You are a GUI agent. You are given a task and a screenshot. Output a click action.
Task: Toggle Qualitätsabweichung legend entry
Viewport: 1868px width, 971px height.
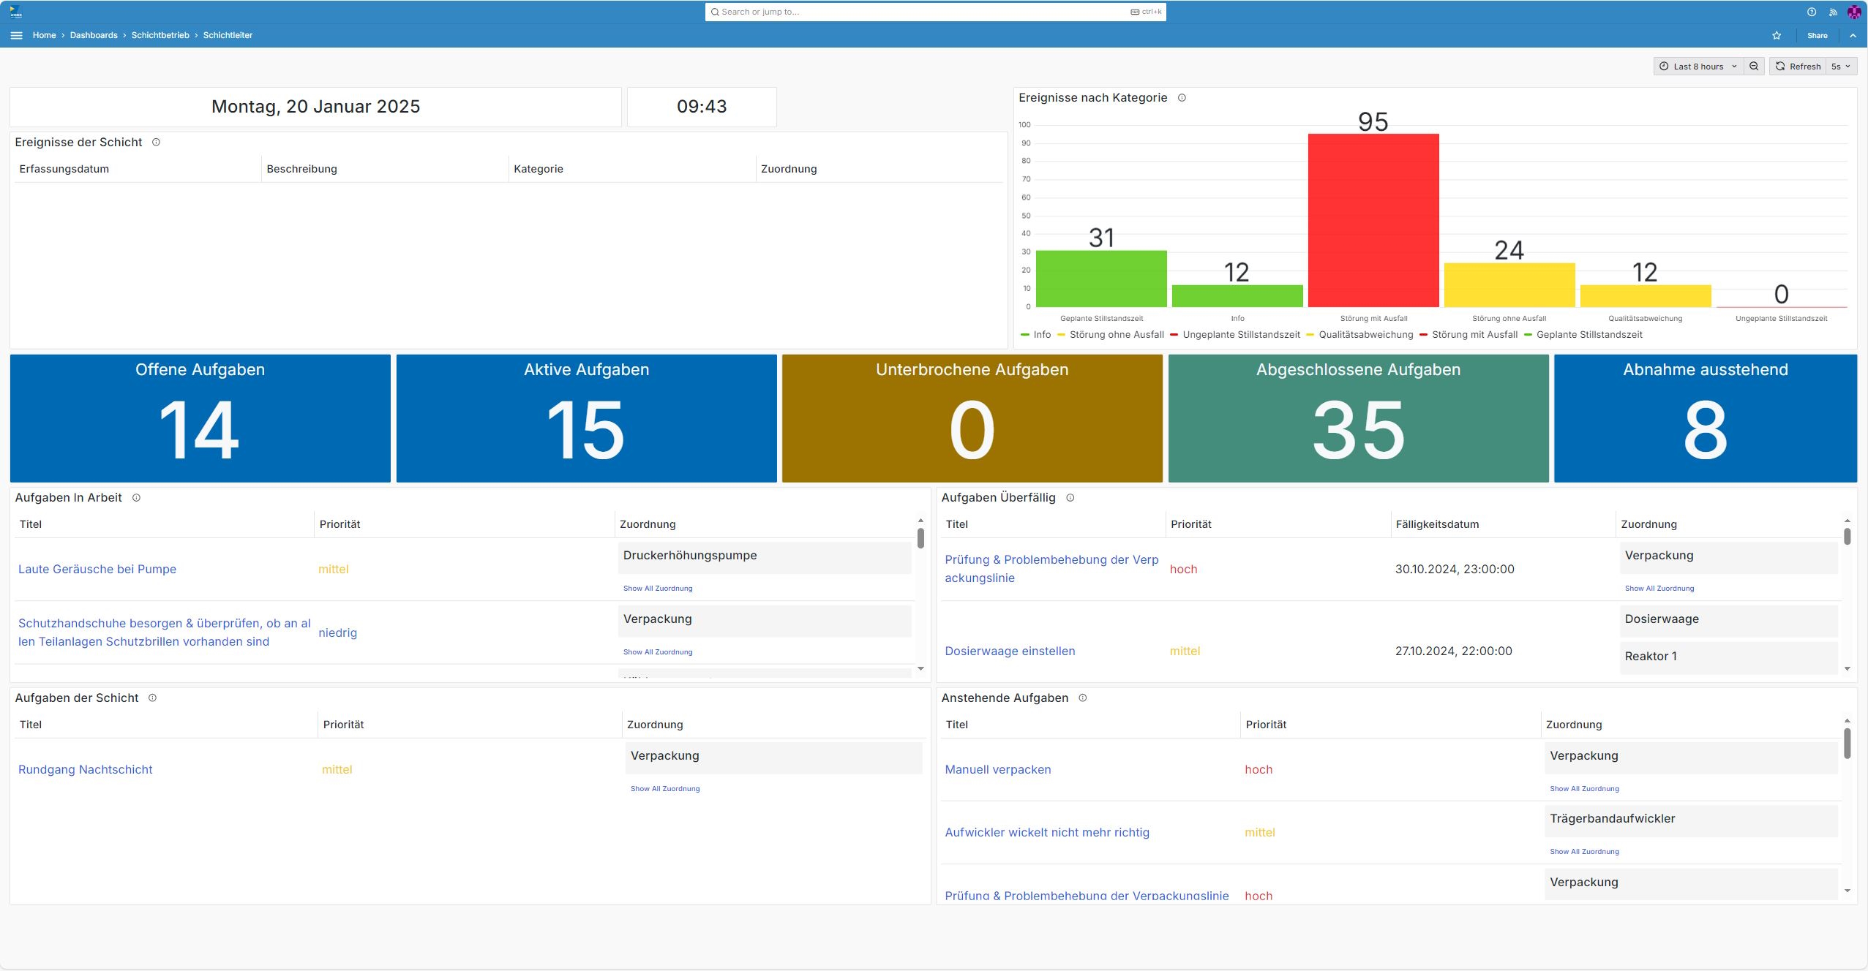point(1365,335)
